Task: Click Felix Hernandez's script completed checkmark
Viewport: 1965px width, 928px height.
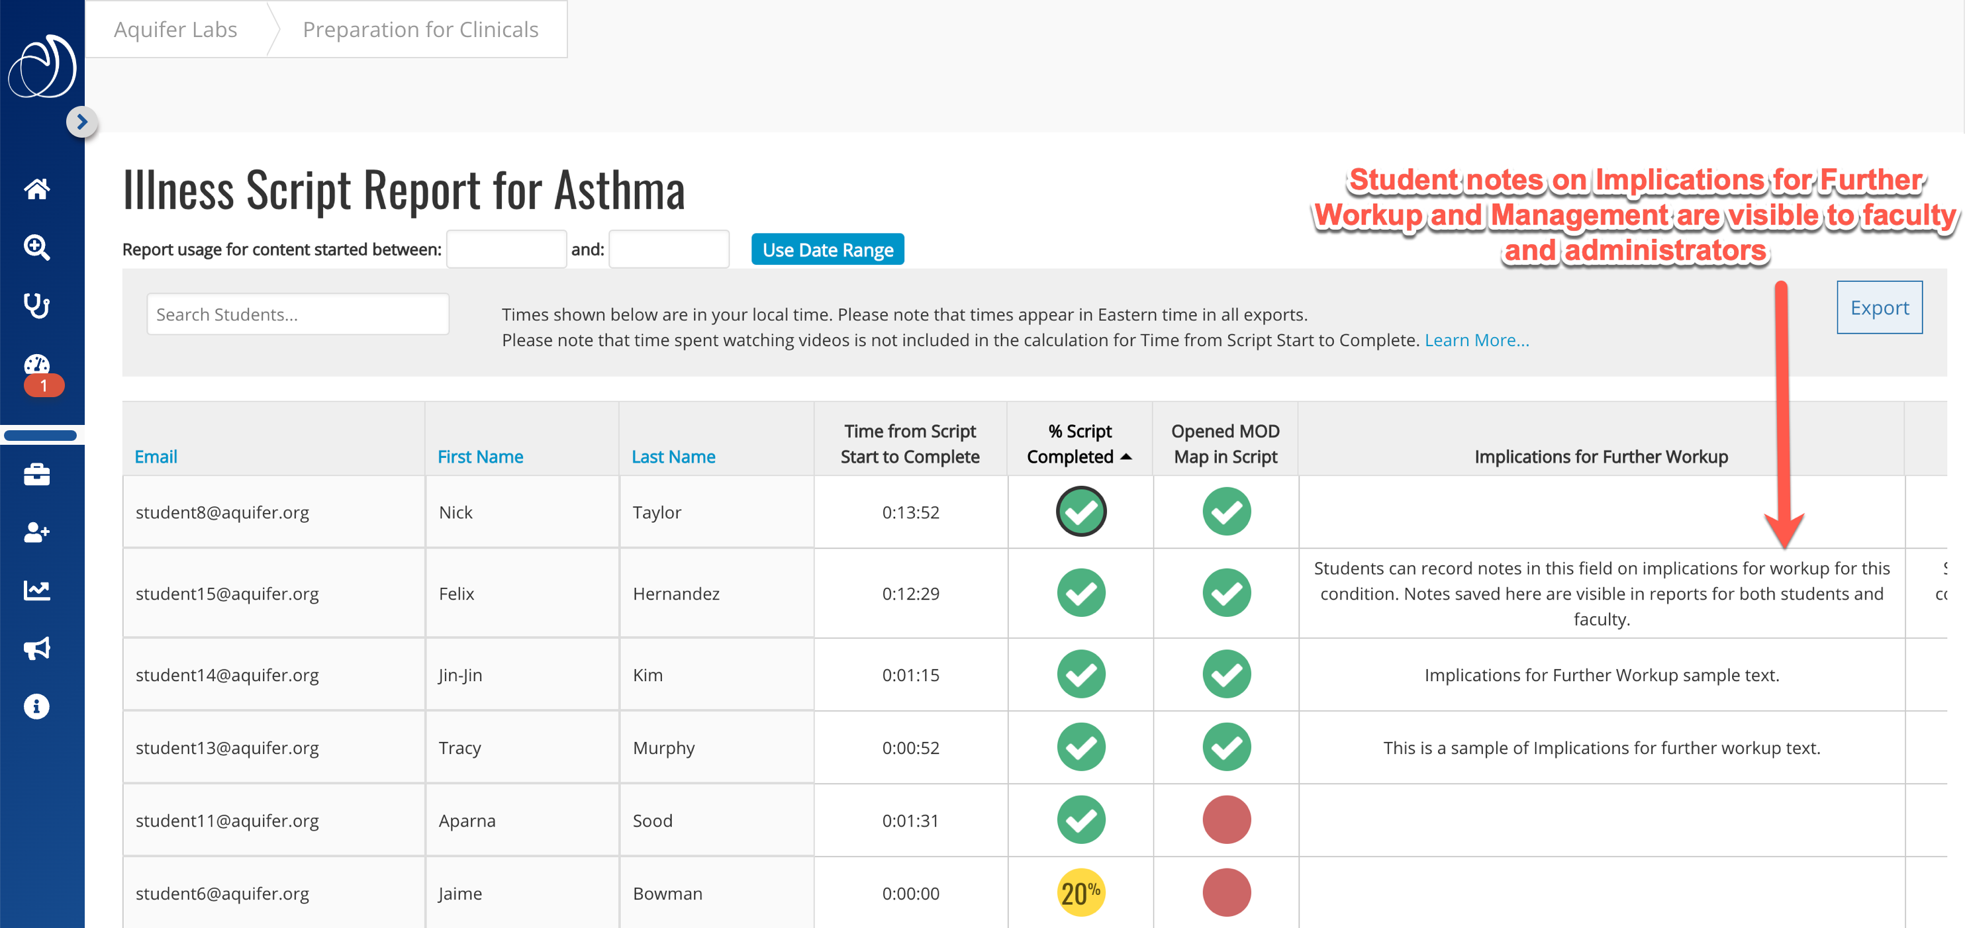Action: coord(1081,593)
